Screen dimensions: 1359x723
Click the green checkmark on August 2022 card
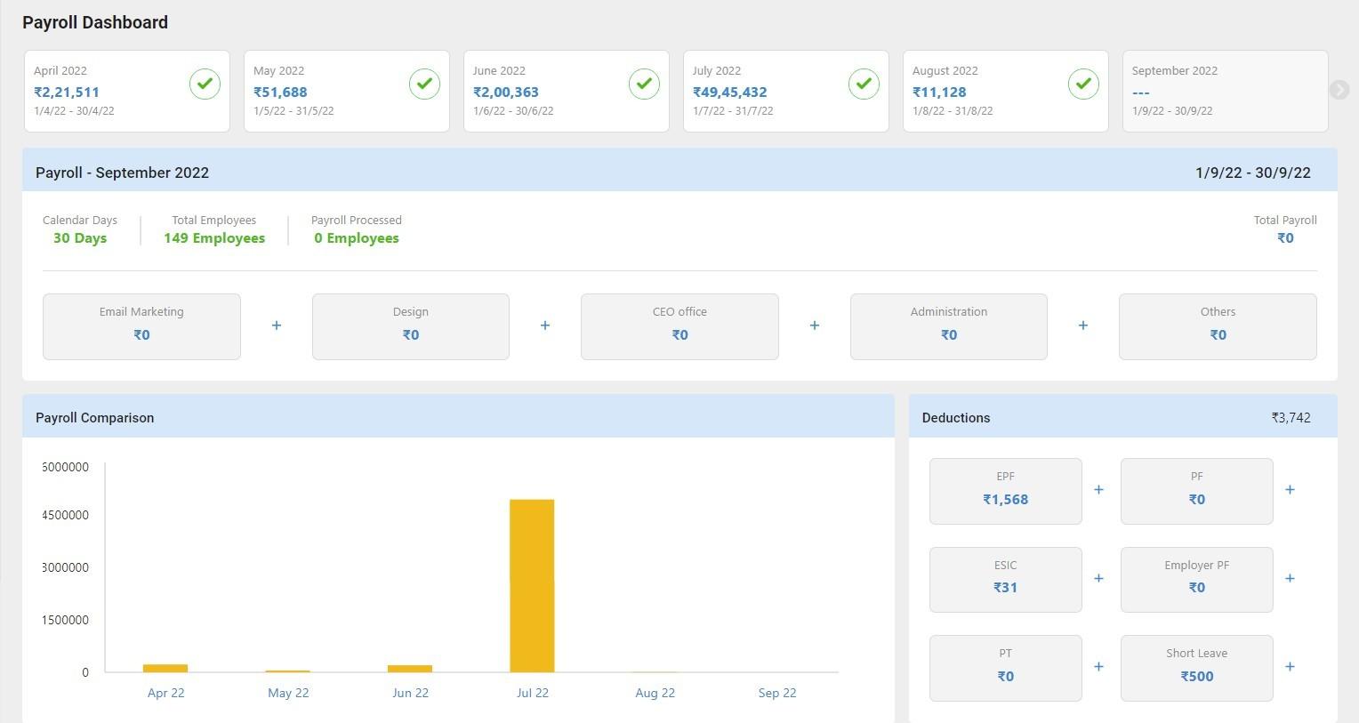pos(1083,84)
